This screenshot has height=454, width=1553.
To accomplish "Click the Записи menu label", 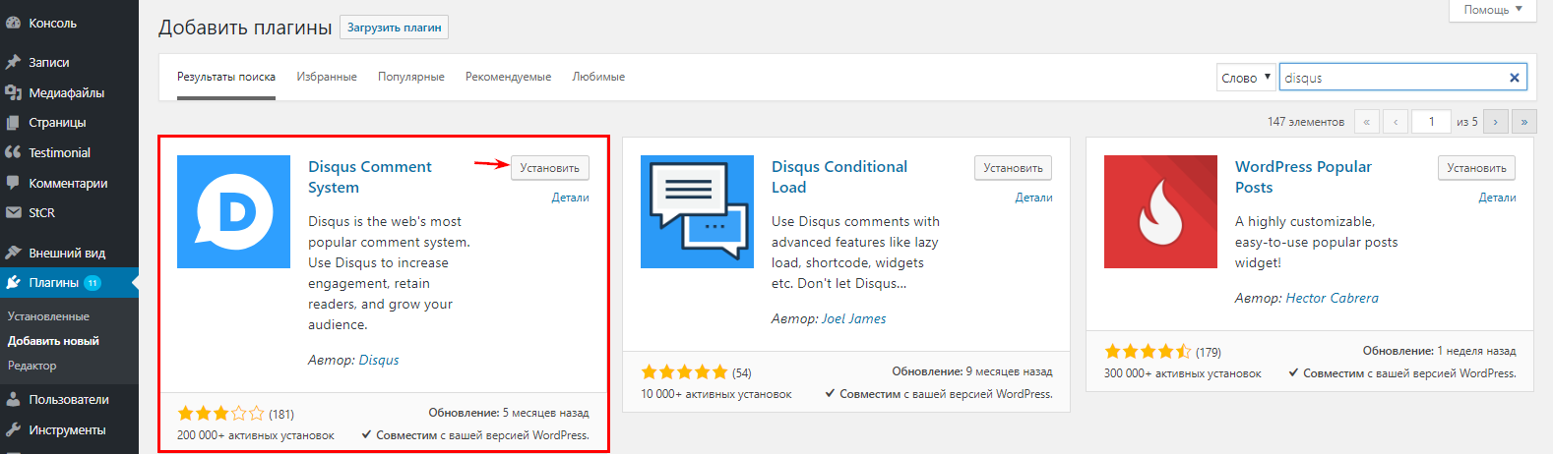I will [x=48, y=62].
